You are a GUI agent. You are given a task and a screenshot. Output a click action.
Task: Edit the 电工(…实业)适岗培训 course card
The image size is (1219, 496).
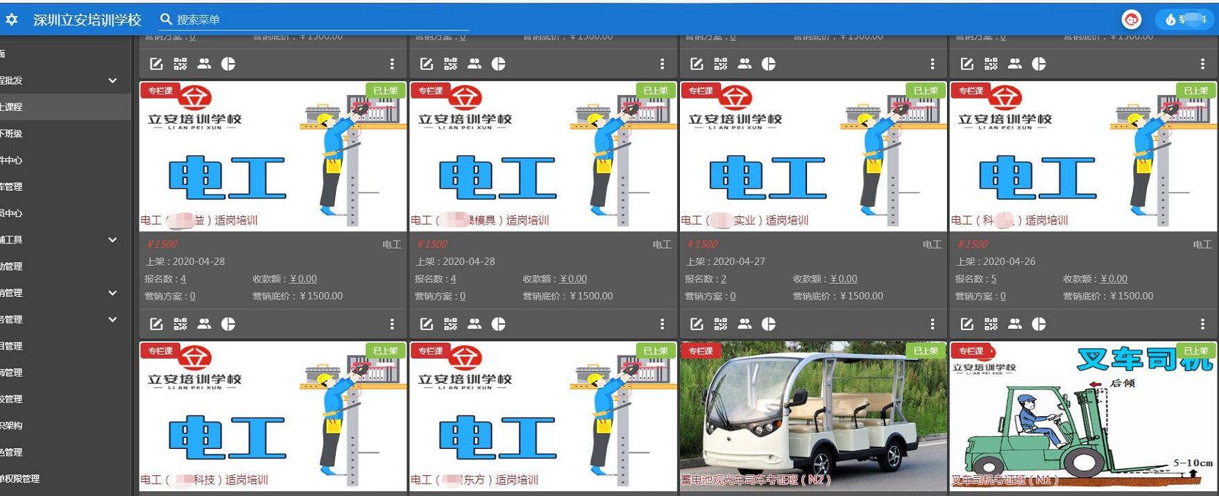tap(697, 324)
